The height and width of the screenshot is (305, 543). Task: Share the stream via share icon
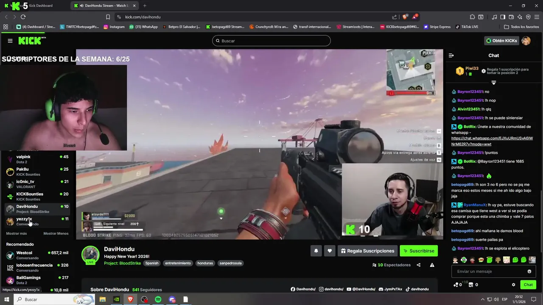click(x=418, y=265)
